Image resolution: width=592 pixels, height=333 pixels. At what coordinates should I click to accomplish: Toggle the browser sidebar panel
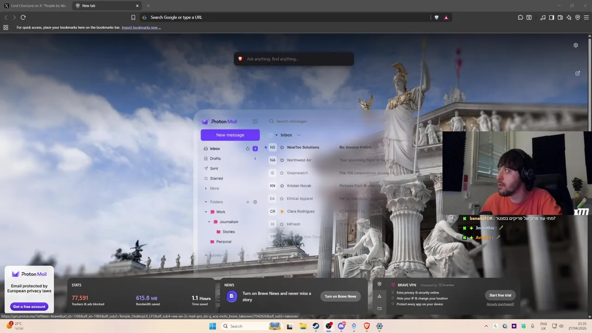[551, 17]
